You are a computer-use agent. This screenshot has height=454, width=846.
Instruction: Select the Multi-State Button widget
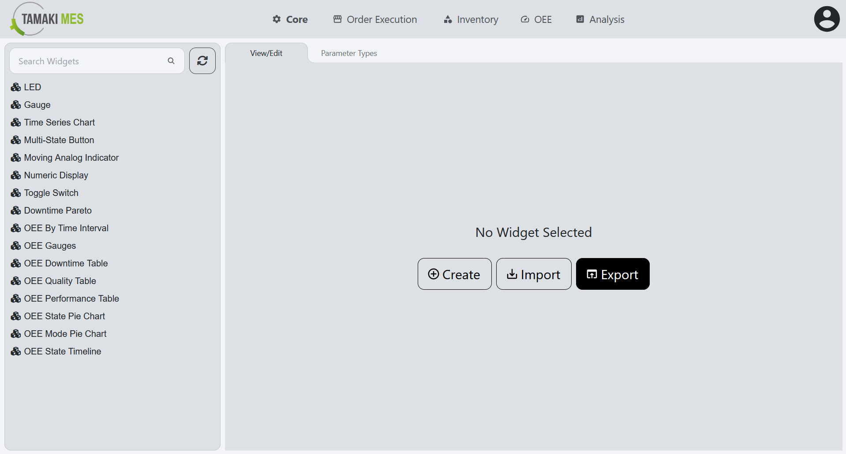coord(59,140)
